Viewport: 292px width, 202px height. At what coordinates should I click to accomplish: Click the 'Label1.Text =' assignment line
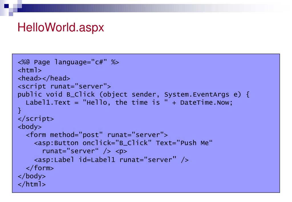[129, 103]
